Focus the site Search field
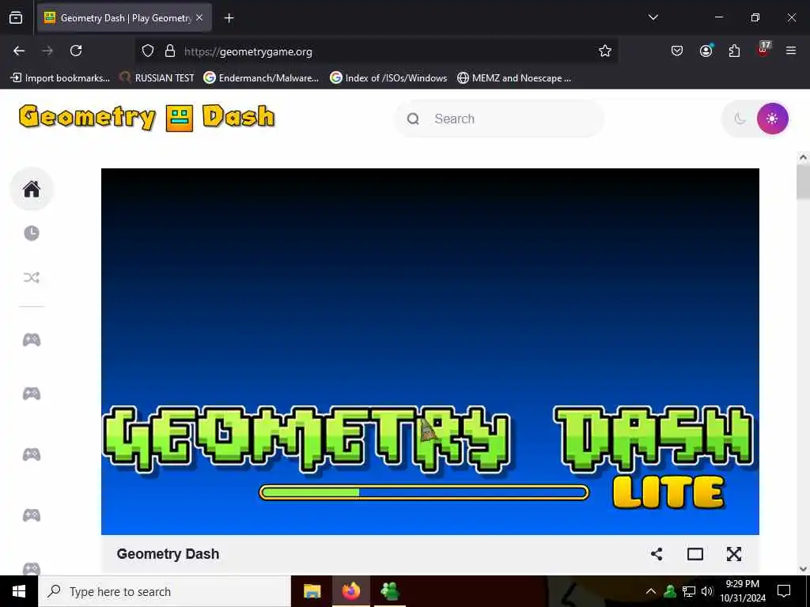Screen dimensions: 810x607 point(500,119)
